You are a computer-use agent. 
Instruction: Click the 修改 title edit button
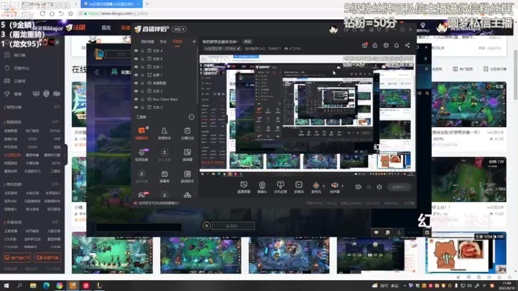tap(247, 41)
